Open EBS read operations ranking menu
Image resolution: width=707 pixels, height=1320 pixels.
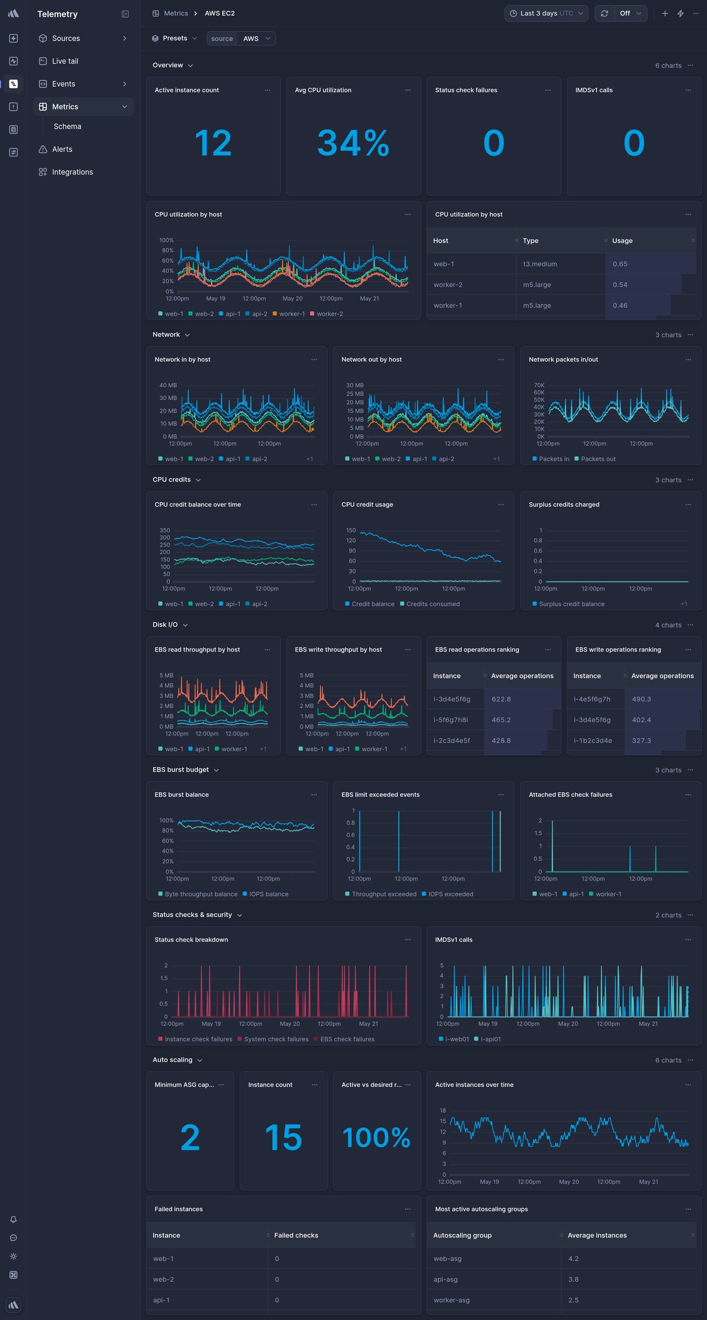[548, 650]
